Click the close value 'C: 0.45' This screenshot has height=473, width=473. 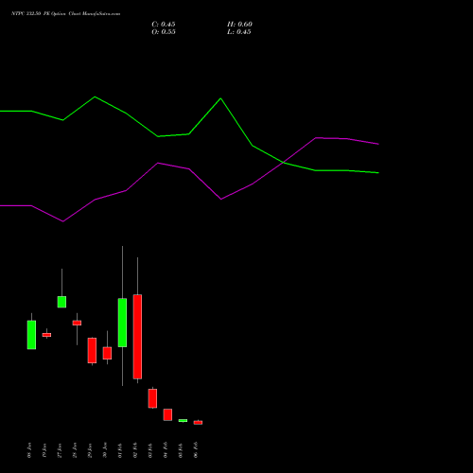(x=164, y=25)
